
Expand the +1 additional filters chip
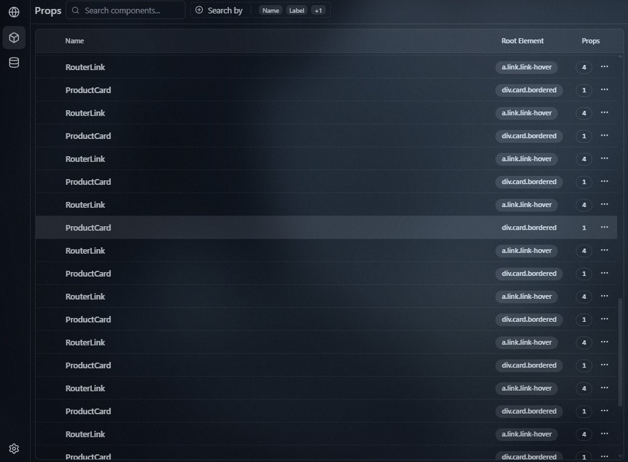point(318,11)
